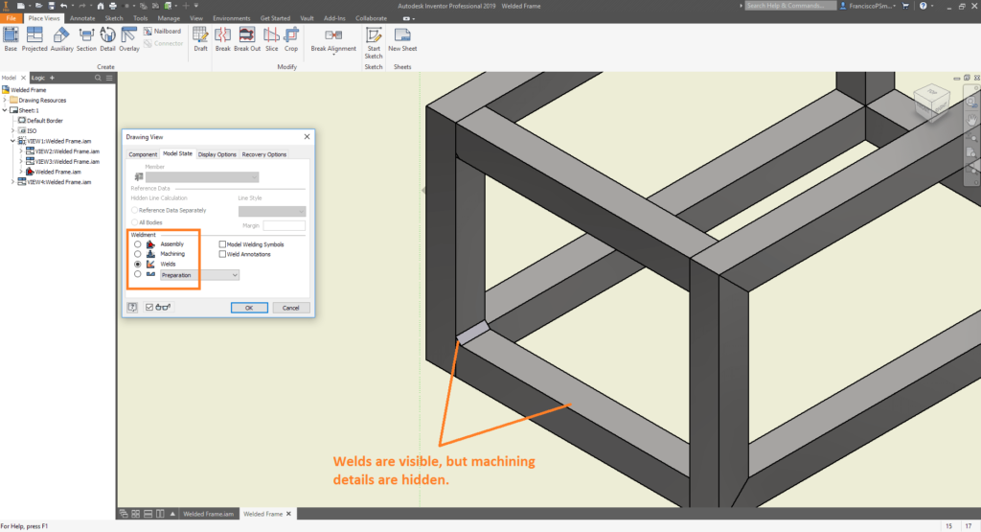This screenshot has width=981, height=532.
Task: Select the Welds radio button
Action: pos(138,265)
